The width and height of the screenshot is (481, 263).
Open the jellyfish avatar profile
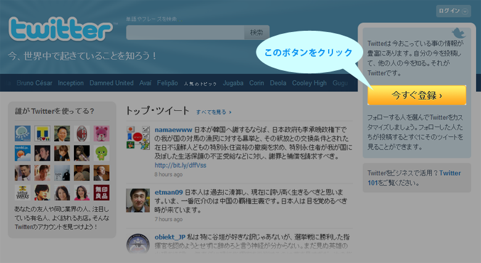pos(23,133)
